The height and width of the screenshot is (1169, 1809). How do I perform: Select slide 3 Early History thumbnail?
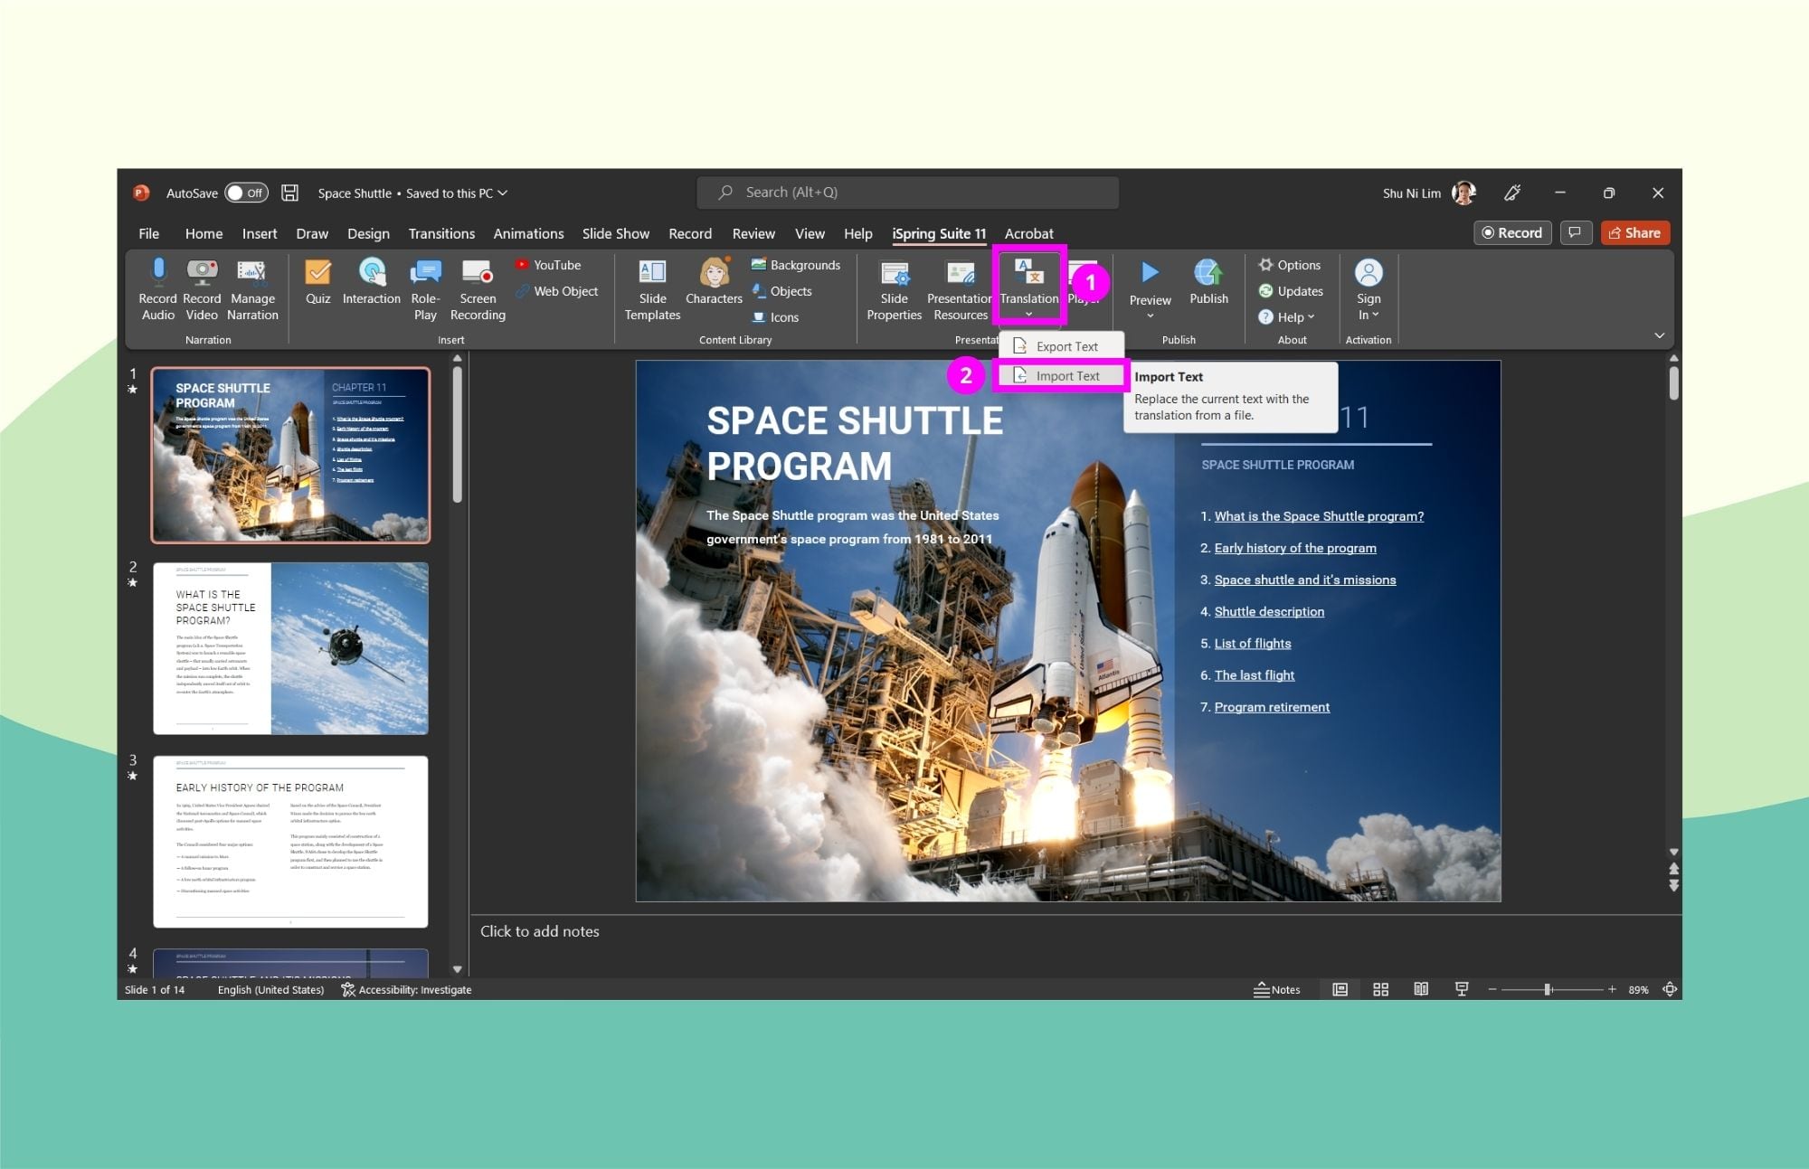(x=290, y=842)
